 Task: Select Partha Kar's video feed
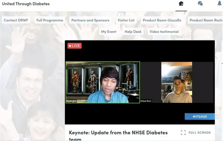[x=103, y=82]
